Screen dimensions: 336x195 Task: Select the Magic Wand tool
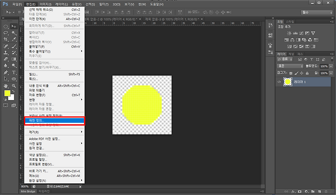14,33
